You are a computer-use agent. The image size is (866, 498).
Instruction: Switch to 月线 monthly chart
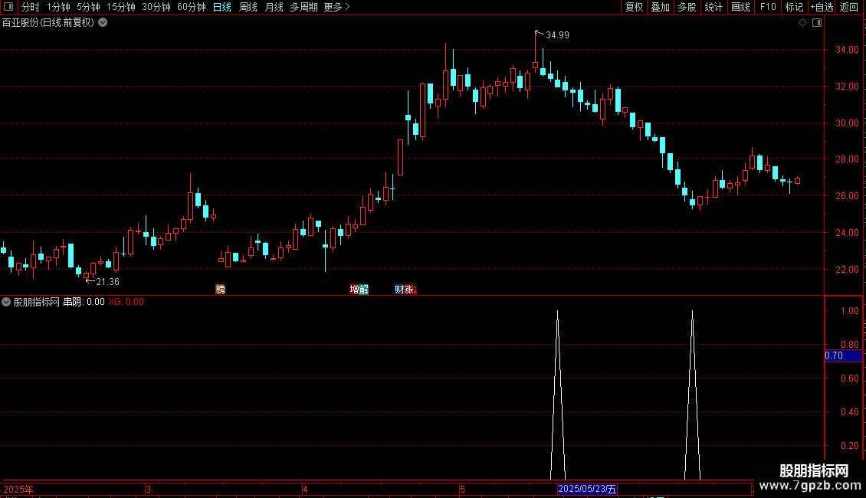click(274, 7)
